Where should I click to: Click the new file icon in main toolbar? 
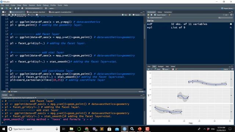point(2,8)
